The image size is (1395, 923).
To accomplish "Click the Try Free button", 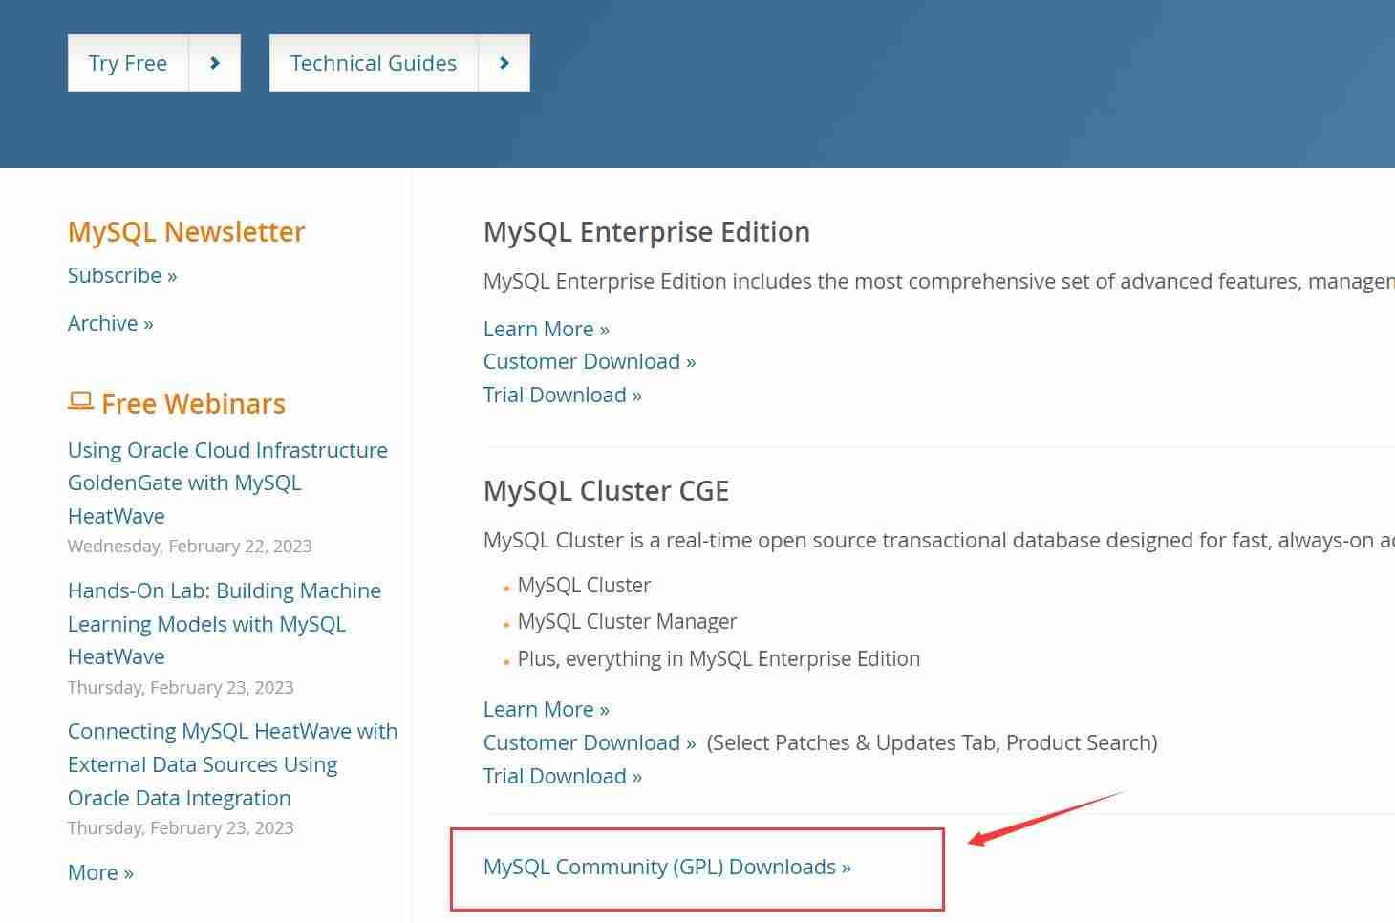I will [128, 63].
